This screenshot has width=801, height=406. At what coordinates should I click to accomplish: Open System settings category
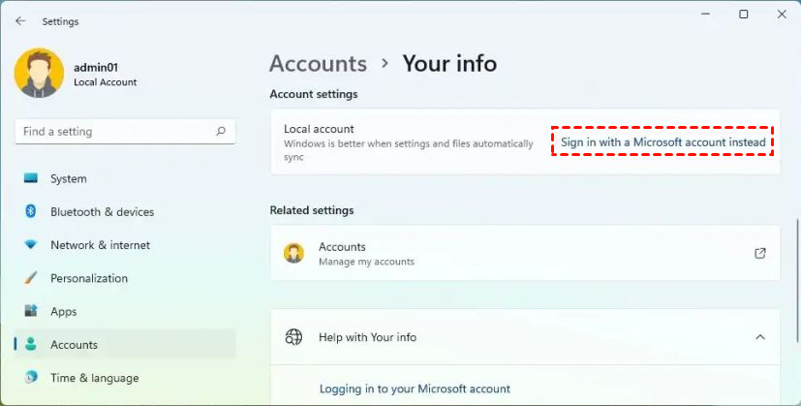pos(68,179)
